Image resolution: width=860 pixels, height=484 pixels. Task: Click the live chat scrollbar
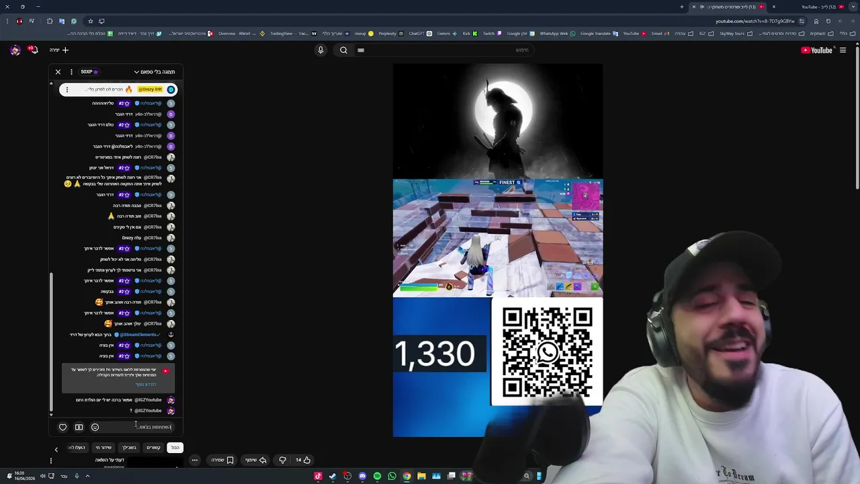click(x=51, y=343)
